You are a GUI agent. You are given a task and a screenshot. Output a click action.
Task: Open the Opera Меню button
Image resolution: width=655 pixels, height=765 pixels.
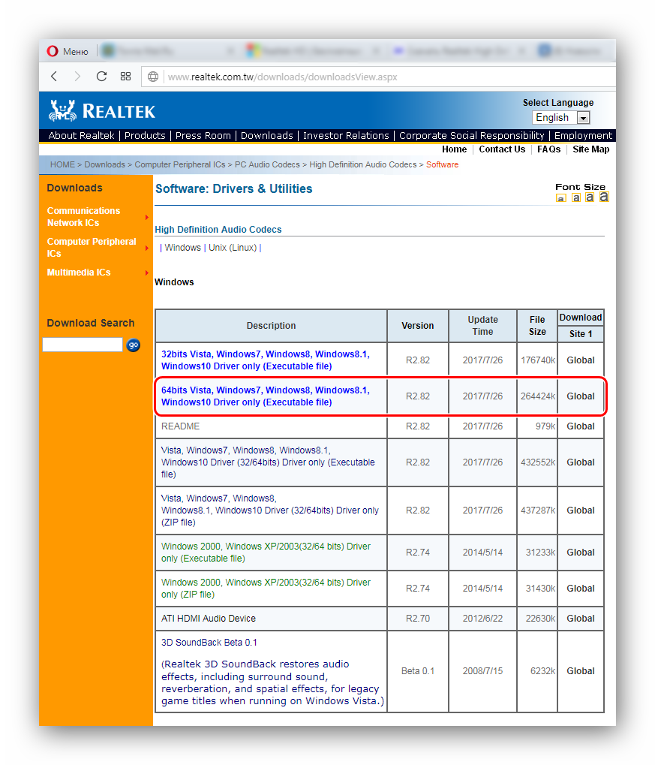(68, 51)
